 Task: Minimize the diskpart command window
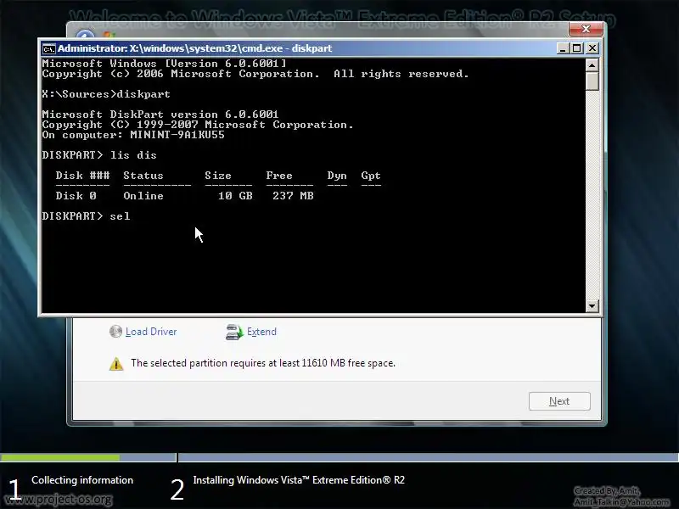(562, 48)
